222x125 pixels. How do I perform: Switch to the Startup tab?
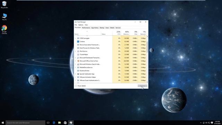point(102,28)
